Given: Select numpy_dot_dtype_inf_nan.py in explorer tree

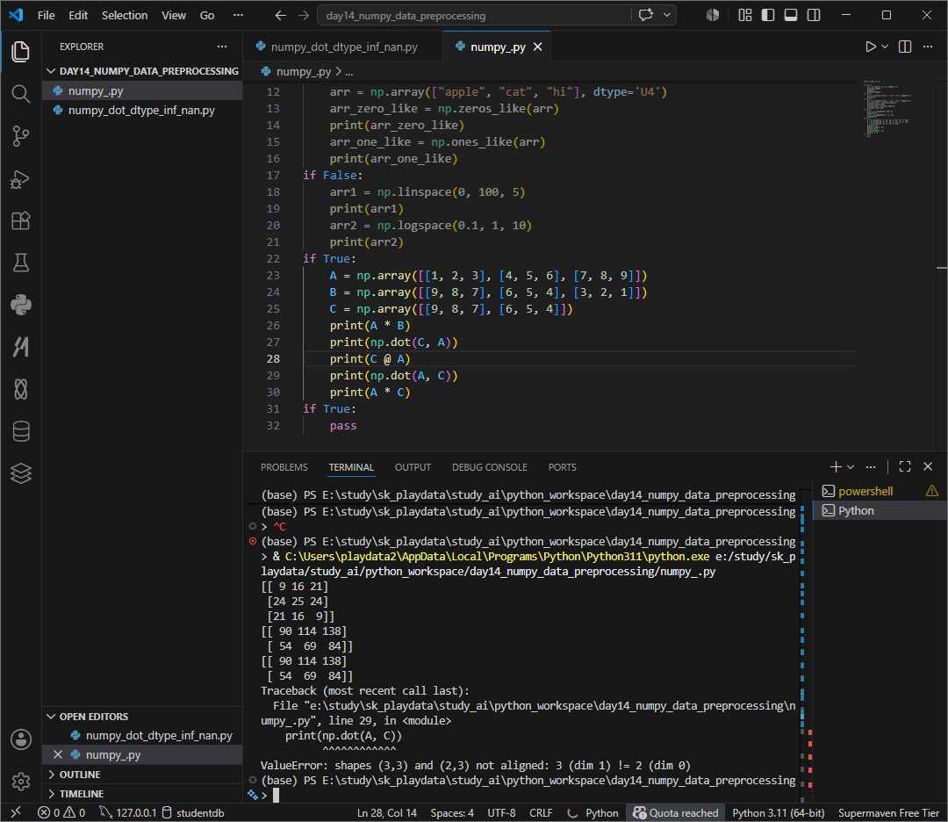Looking at the screenshot, I should pos(143,110).
